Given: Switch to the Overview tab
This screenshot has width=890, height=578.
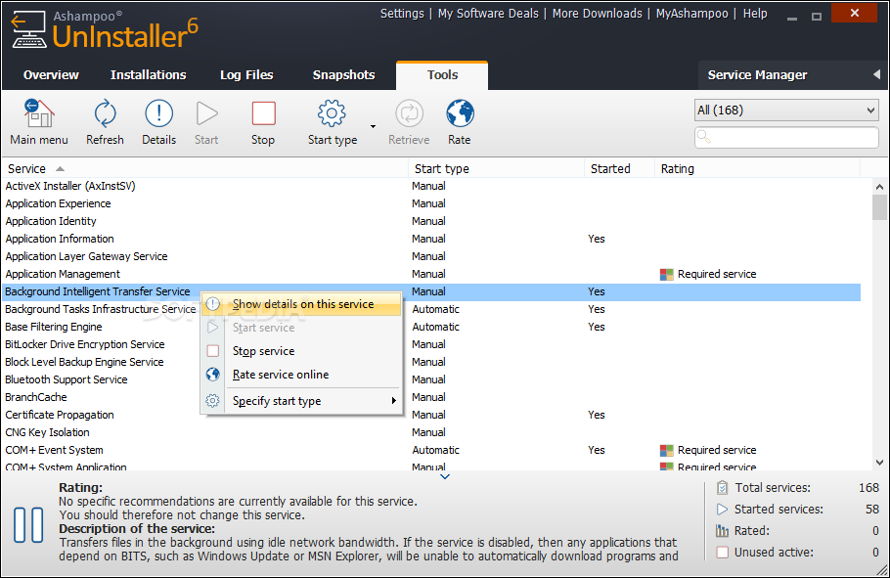Looking at the screenshot, I should click(51, 75).
